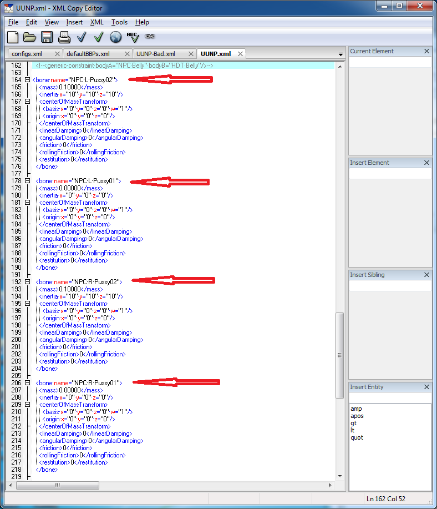
Task: Open the browser globe icon
Action: pos(115,37)
